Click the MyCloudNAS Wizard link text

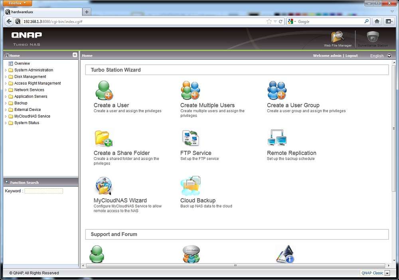(120, 200)
